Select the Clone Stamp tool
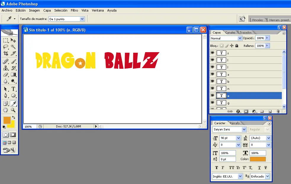This screenshot has height=184, width=291. 6,68
